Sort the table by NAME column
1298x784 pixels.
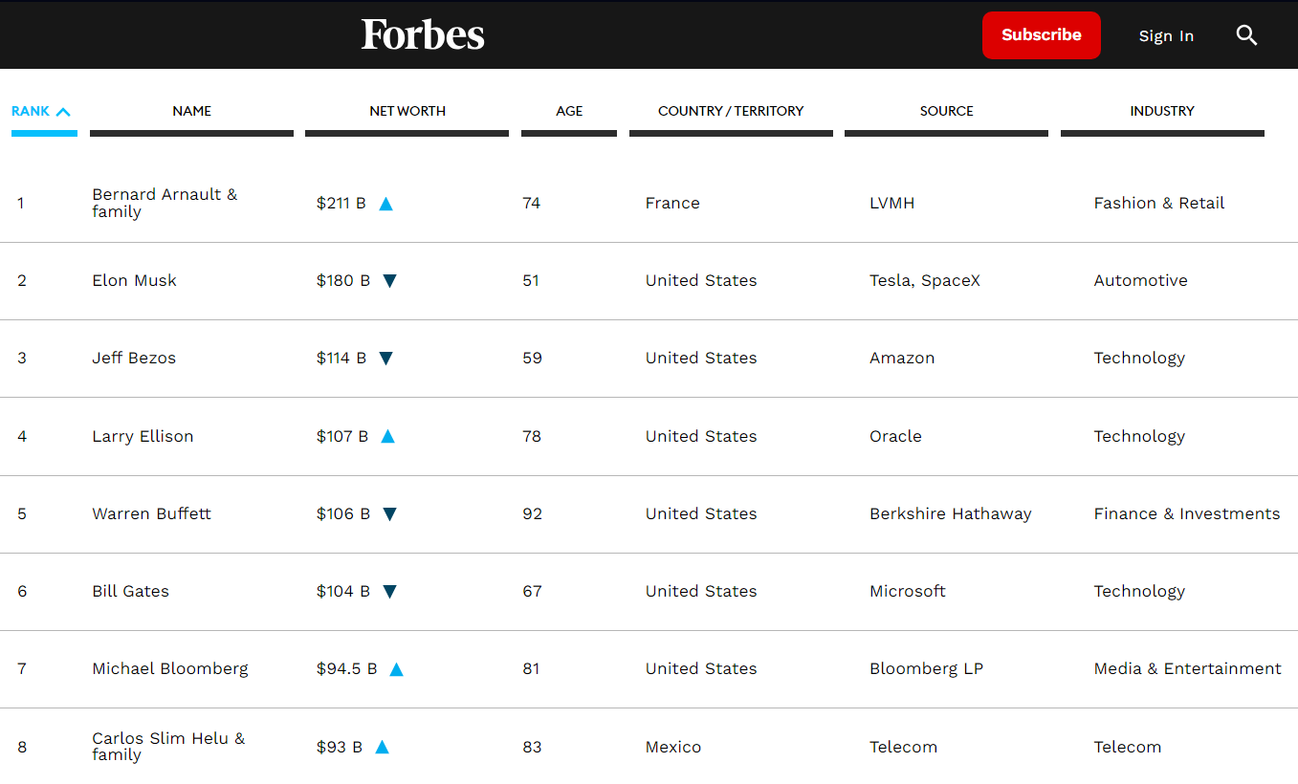coord(191,111)
